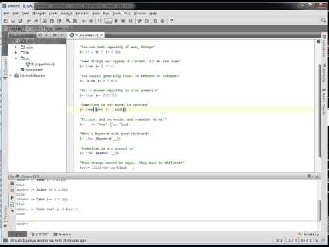The image size is (329, 247).
Task: Click the project panel hide icon
Action: click(62, 35)
